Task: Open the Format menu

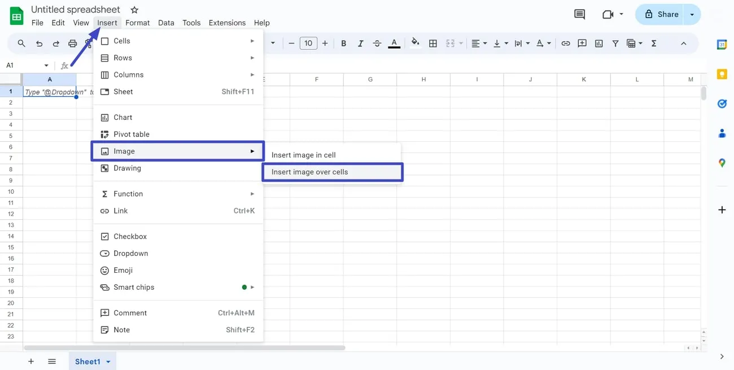Action: click(x=138, y=23)
